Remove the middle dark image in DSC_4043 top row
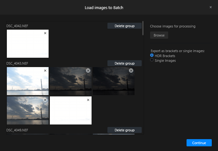The image size is (218, 151). click(88, 71)
